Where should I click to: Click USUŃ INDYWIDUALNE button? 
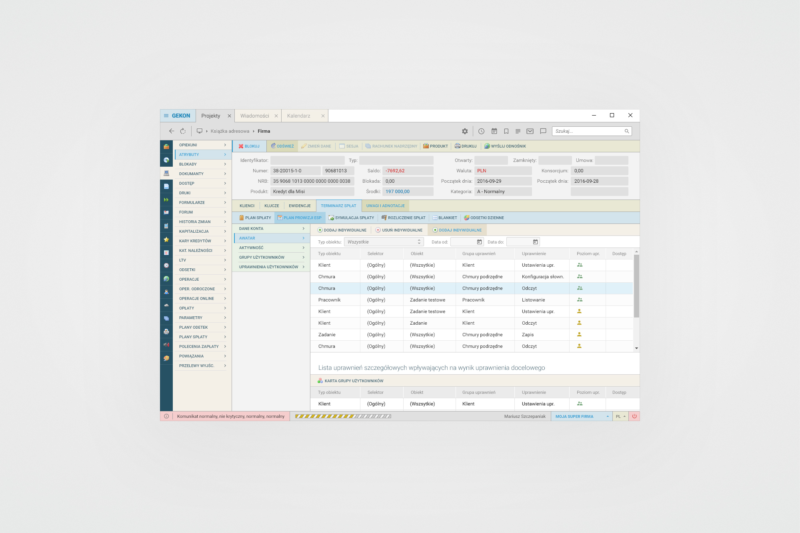click(399, 230)
